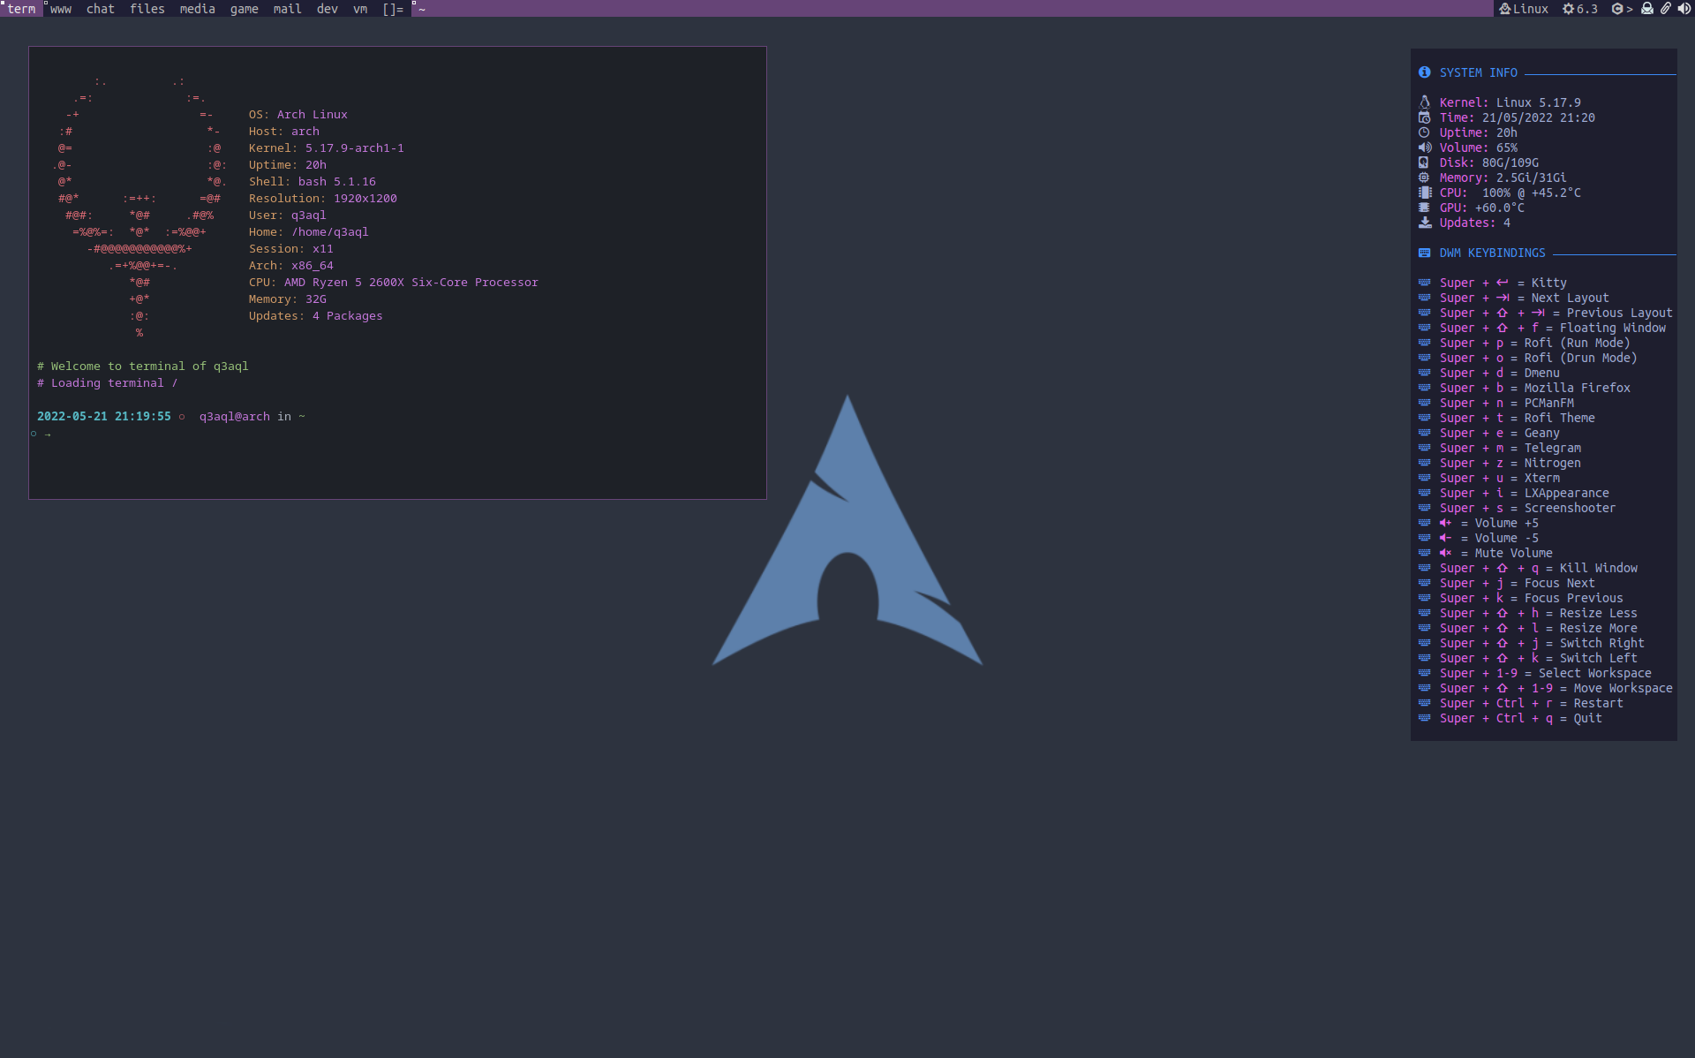Click the '~' window title in top bar

pos(421,10)
